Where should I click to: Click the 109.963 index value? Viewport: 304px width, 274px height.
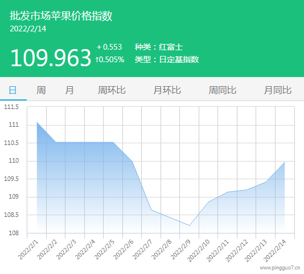pos(51,58)
